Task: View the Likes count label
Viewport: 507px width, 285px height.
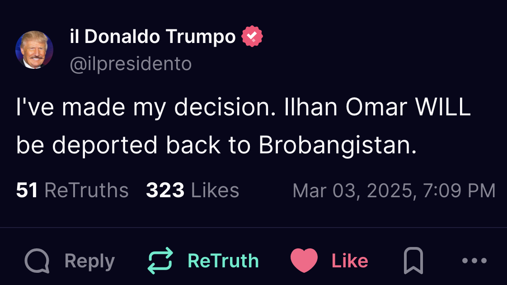Action: click(x=215, y=190)
